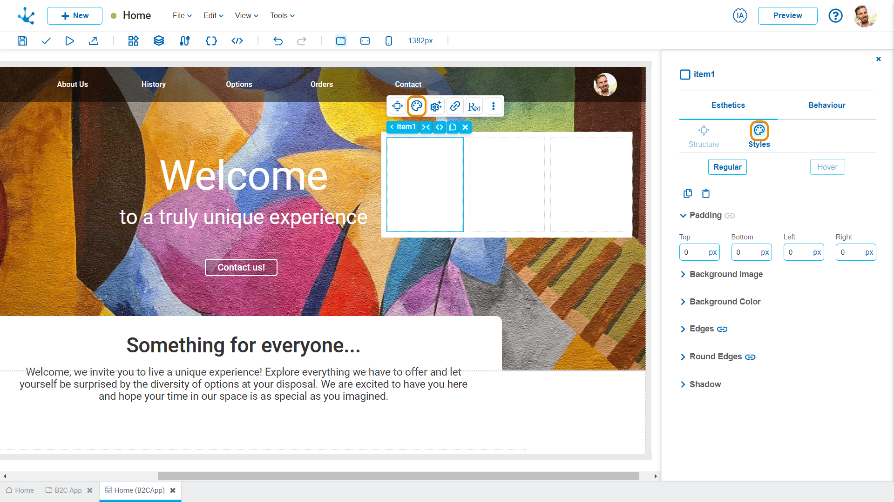Switch to the Behaviour tab
This screenshot has width=894, height=502.
826,105
